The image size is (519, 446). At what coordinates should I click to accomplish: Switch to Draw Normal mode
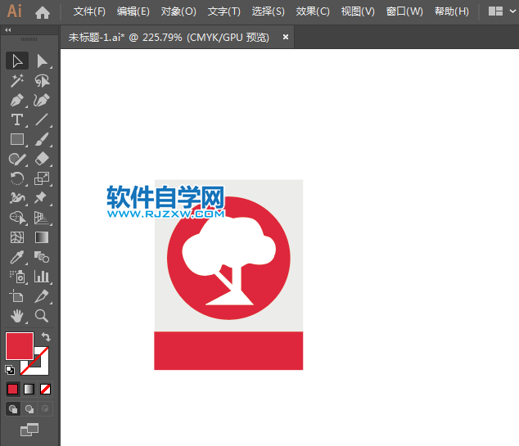13,409
